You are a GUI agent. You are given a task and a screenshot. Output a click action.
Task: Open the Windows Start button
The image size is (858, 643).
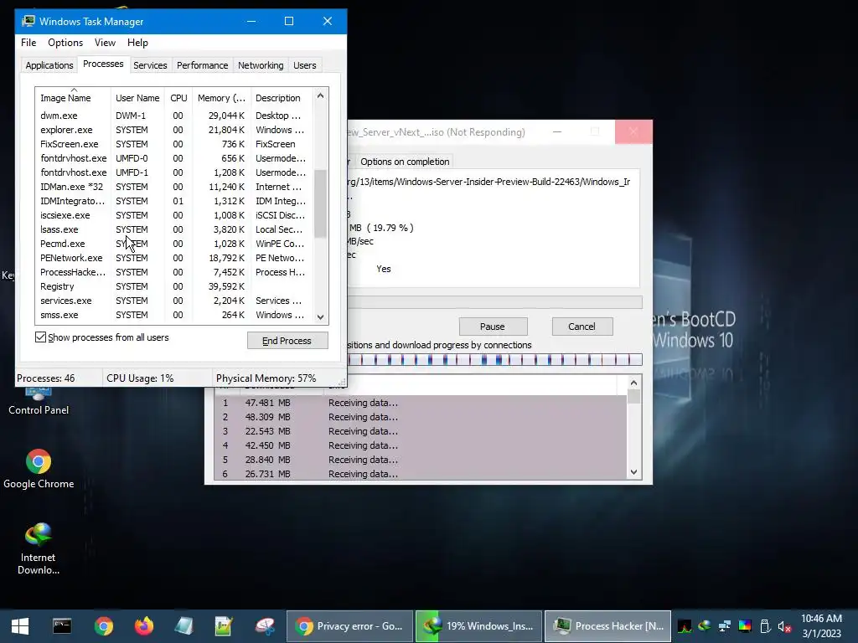pos(20,626)
